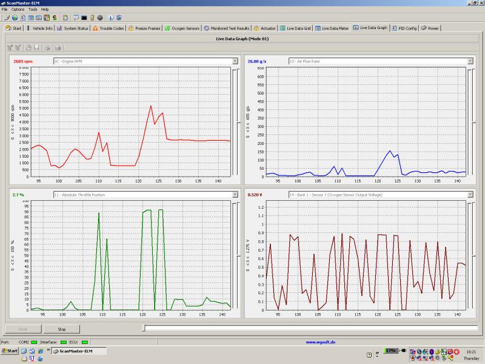
Task: Click the progress bar next to Stop
Action: (309, 329)
